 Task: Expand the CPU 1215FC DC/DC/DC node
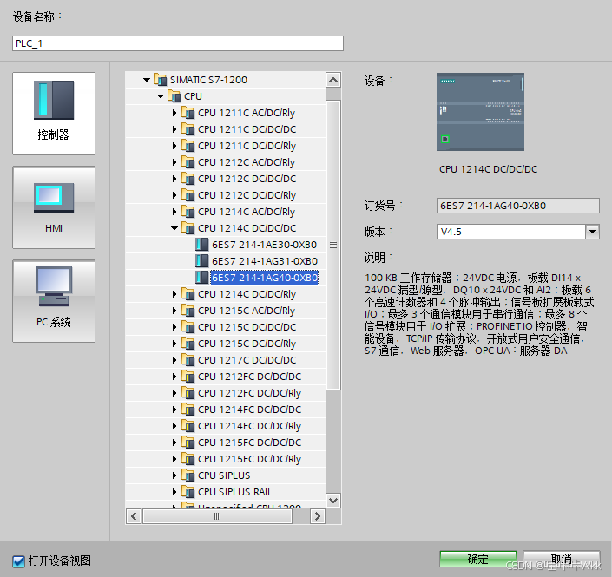(x=174, y=443)
